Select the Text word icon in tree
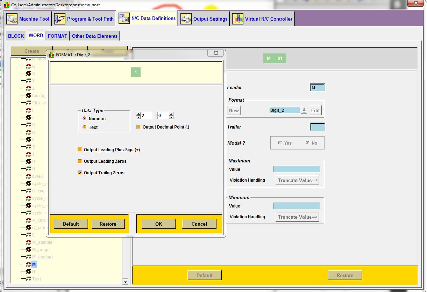The image size is (427, 292). pos(29,279)
